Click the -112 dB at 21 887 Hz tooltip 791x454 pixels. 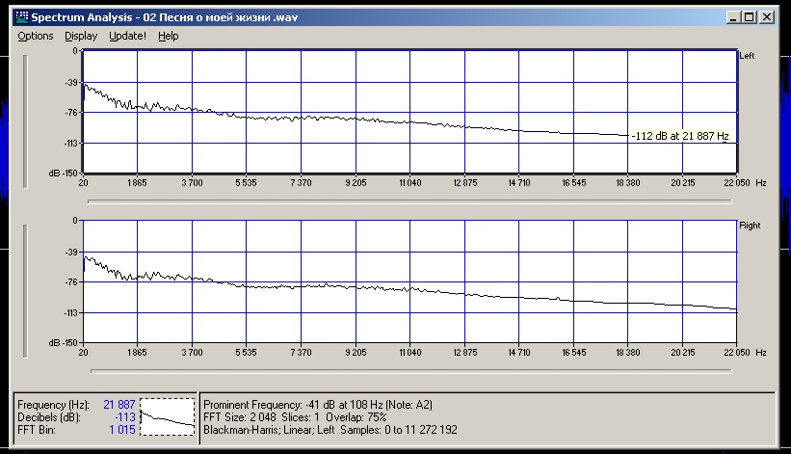(679, 136)
